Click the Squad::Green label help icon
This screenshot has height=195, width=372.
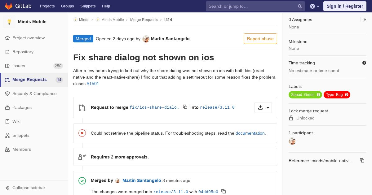coord(318,95)
